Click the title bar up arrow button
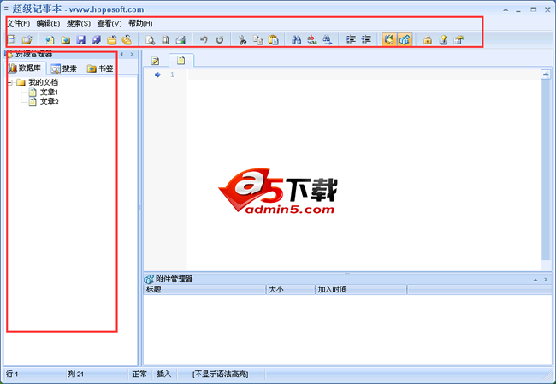The image size is (556, 384). click(x=506, y=10)
